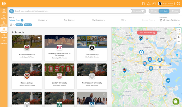Expand the Degree Type filter dropdown
Screen dimensions: 182x107
tap(149, 20)
